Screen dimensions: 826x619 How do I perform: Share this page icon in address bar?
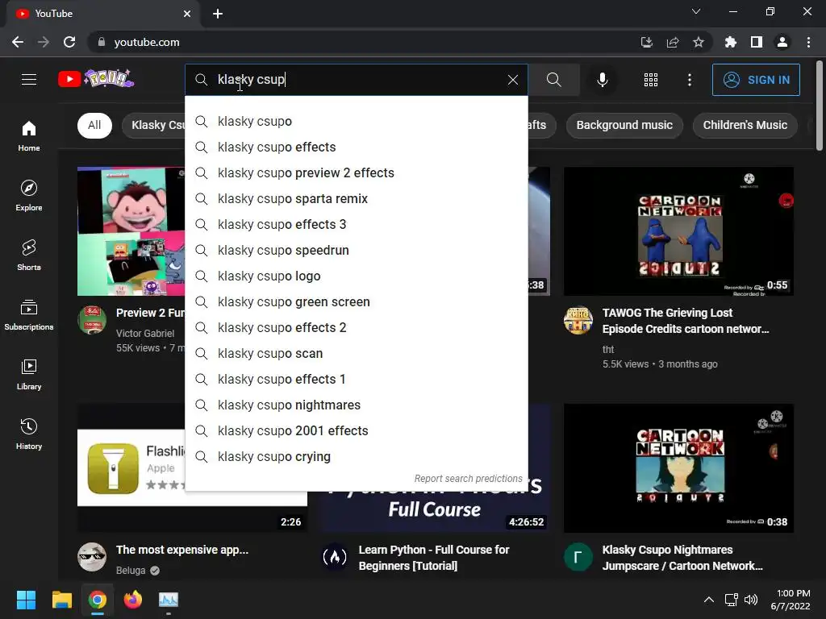tap(673, 42)
